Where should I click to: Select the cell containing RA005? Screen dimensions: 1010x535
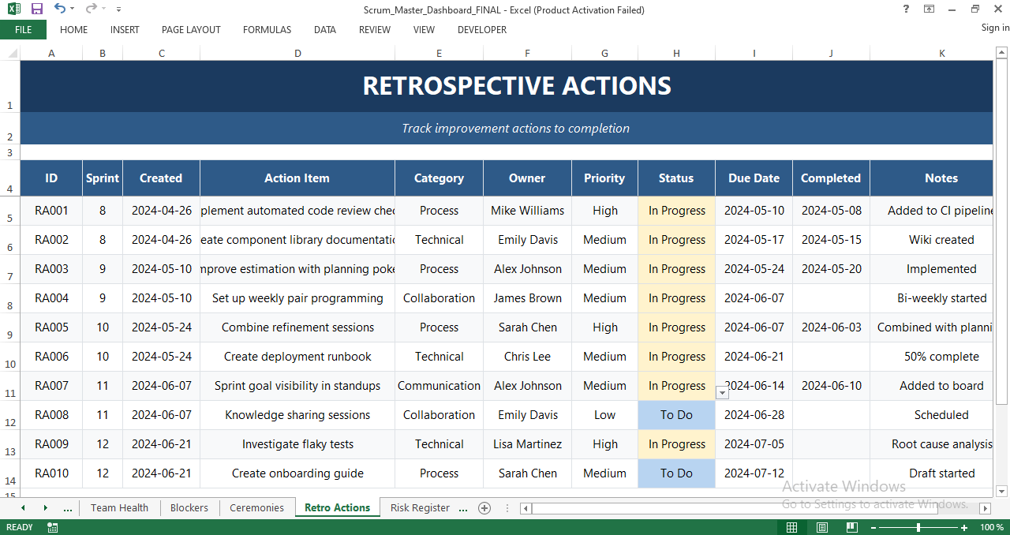(51, 327)
